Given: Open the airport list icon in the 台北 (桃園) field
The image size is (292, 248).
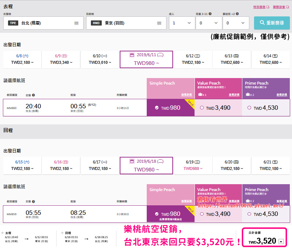Looking at the screenshot, I should coord(76,23).
